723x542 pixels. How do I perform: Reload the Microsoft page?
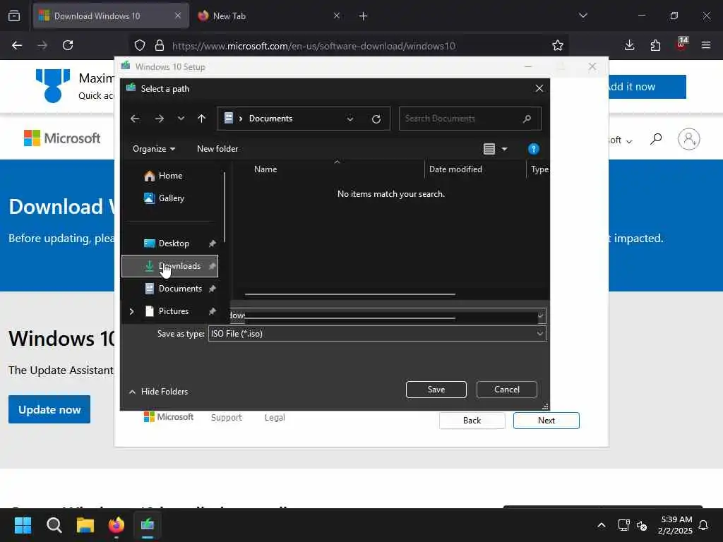pyautogui.click(x=68, y=45)
